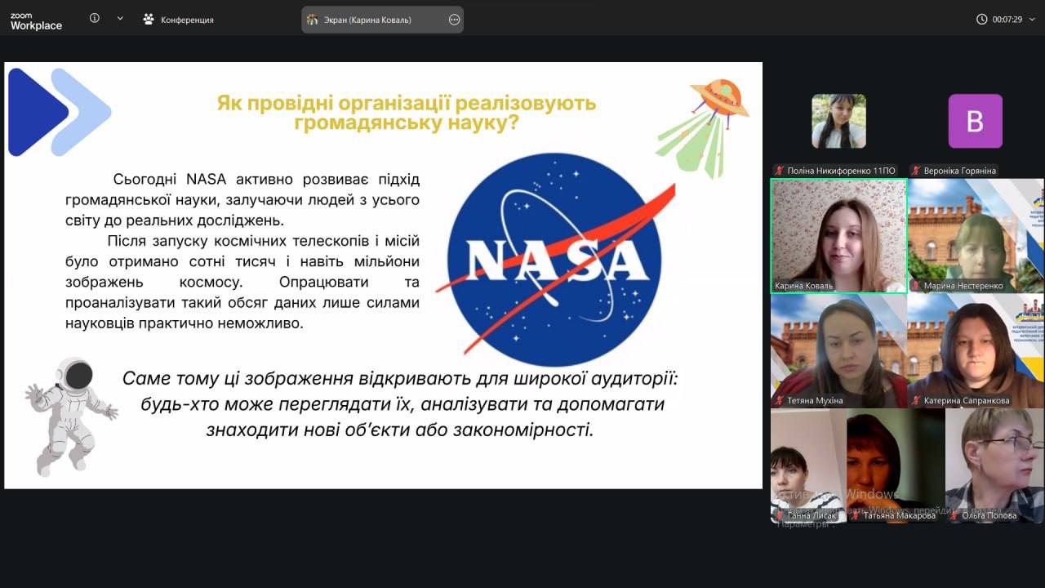The height and width of the screenshot is (588, 1045).
Task: Click the Татьяна Макарова name label
Action: tap(899, 516)
